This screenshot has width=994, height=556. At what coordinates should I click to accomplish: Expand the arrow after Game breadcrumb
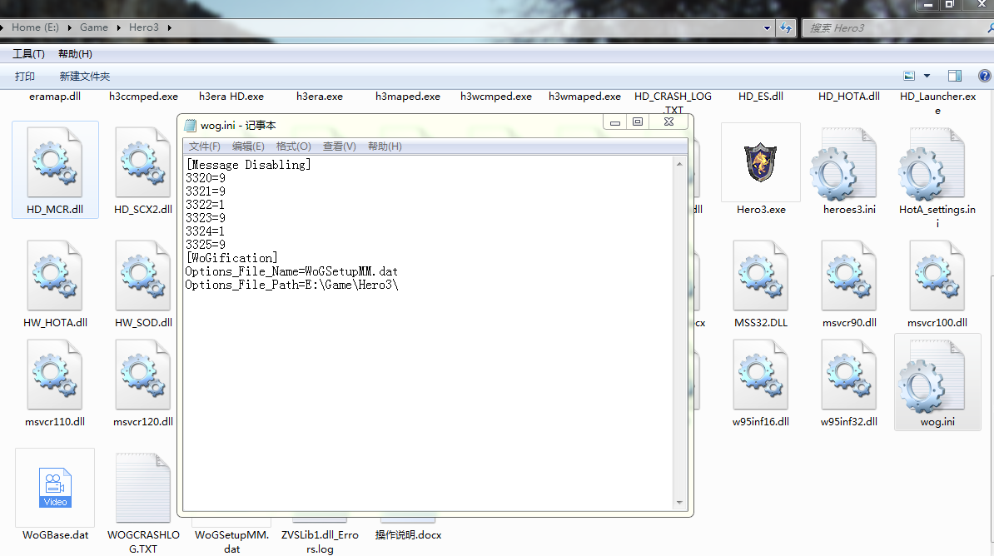[118, 28]
